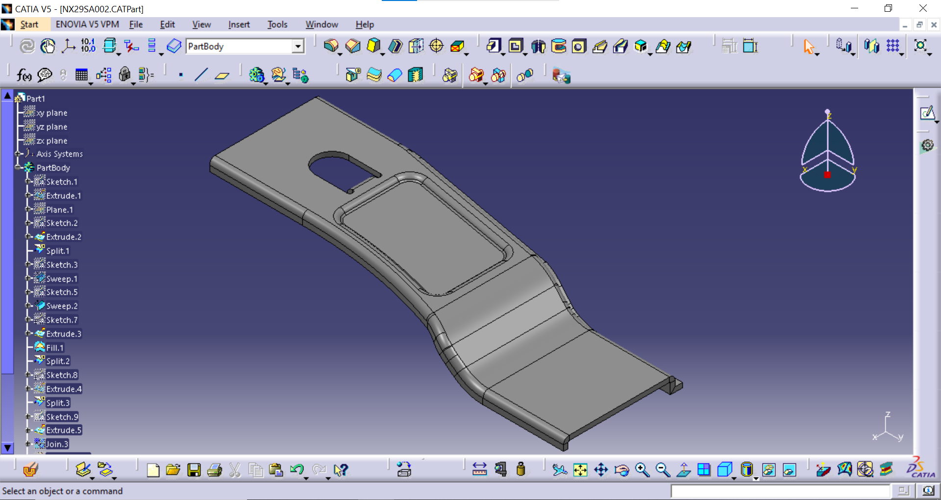
Task: Select Extrude.5 in the tree
Action: pos(64,430)
